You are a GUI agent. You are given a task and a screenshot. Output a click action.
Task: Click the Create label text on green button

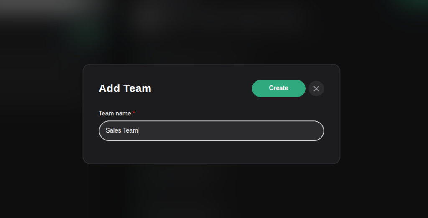(278, 88)
